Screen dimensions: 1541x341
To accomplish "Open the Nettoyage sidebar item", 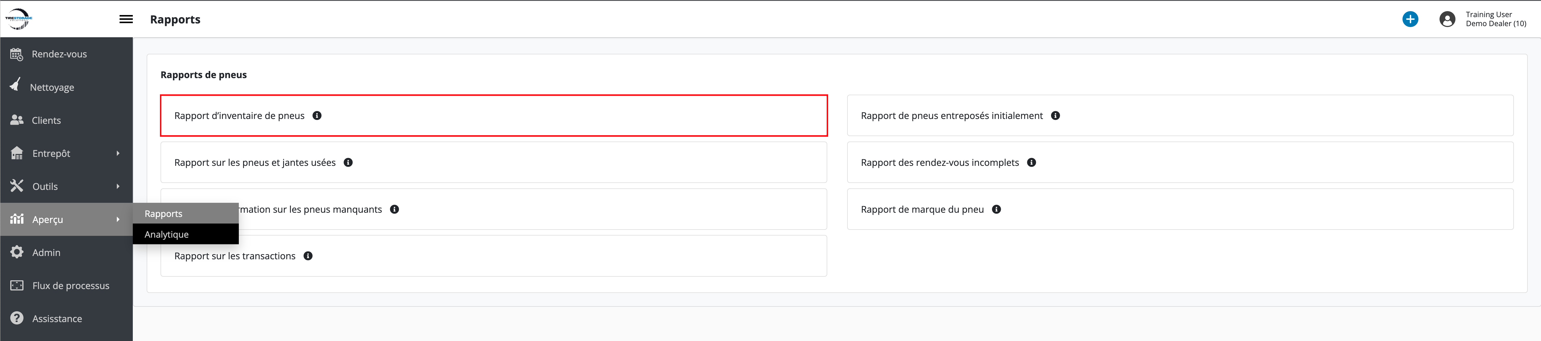I will [x=51, y=87].
